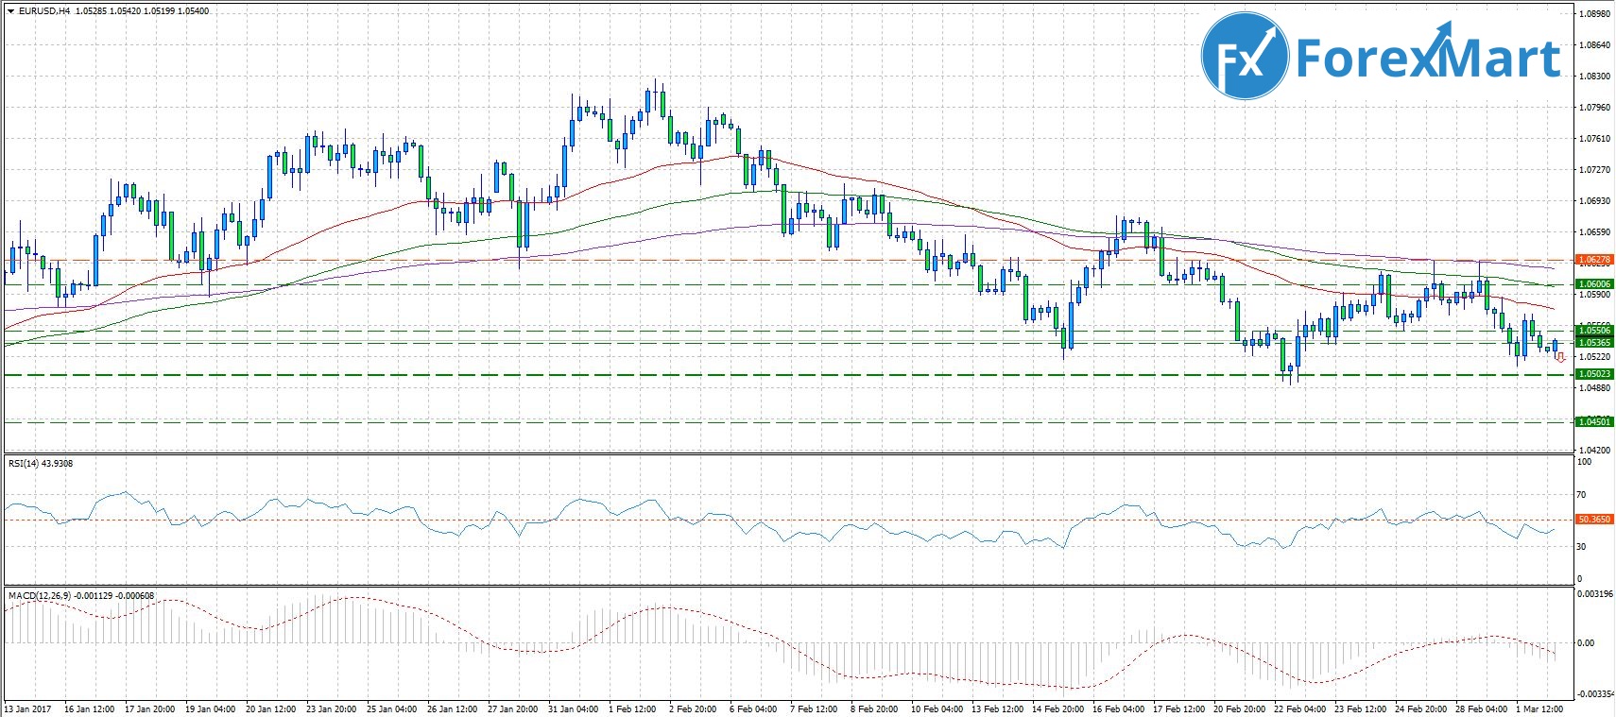This screenshot has width=1616, height=717.
Task: Click price scale value 1.07960
Action: (x=1594, y=108)
